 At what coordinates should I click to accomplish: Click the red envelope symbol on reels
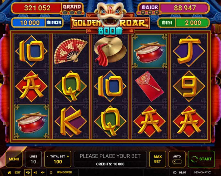[x=150, y=86]
